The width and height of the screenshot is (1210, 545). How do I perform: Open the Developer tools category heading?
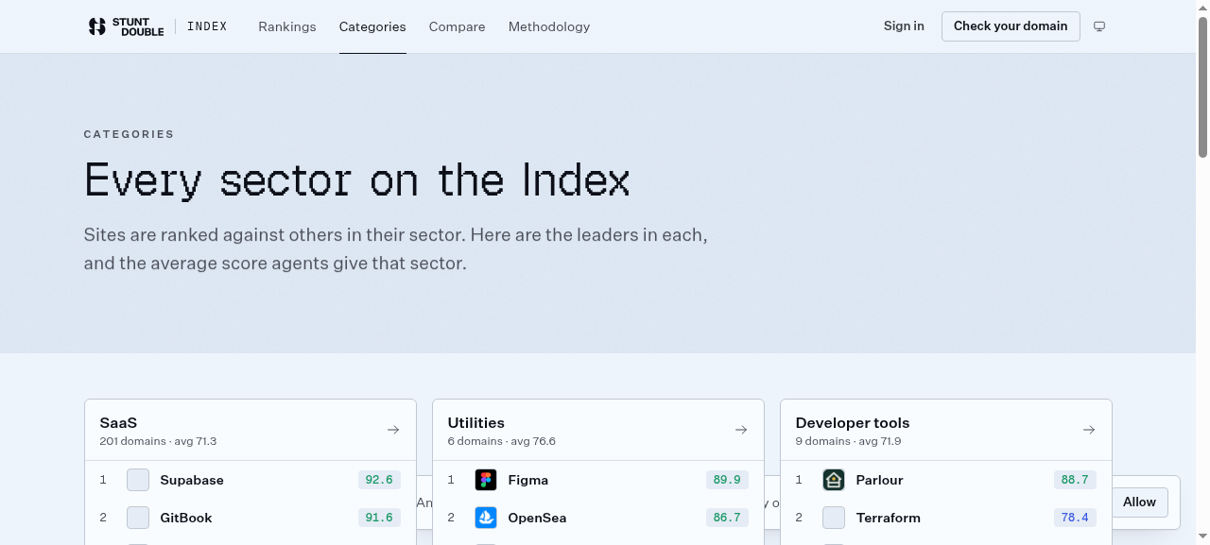pyautogui.click(x=853, y=423)
